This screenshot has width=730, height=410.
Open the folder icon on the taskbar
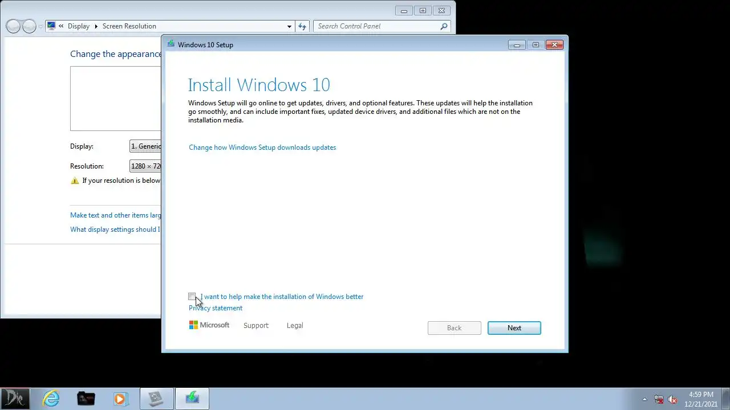tap(86, 399)
